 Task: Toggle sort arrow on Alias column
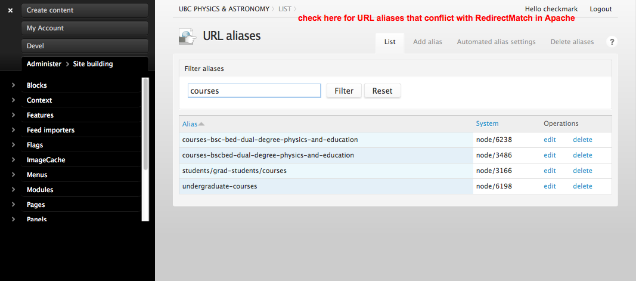point(201,124)
